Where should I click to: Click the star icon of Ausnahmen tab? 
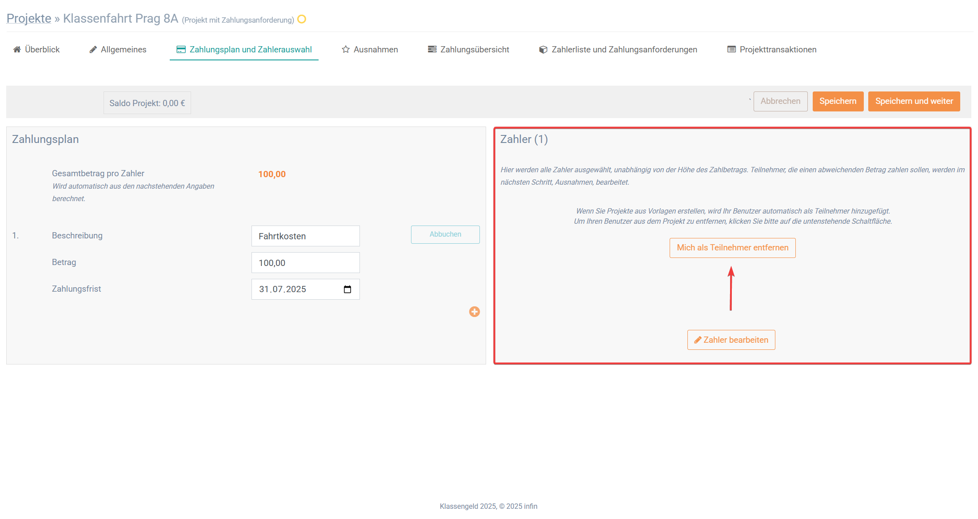pyautogui.click(x=346, y=49)
